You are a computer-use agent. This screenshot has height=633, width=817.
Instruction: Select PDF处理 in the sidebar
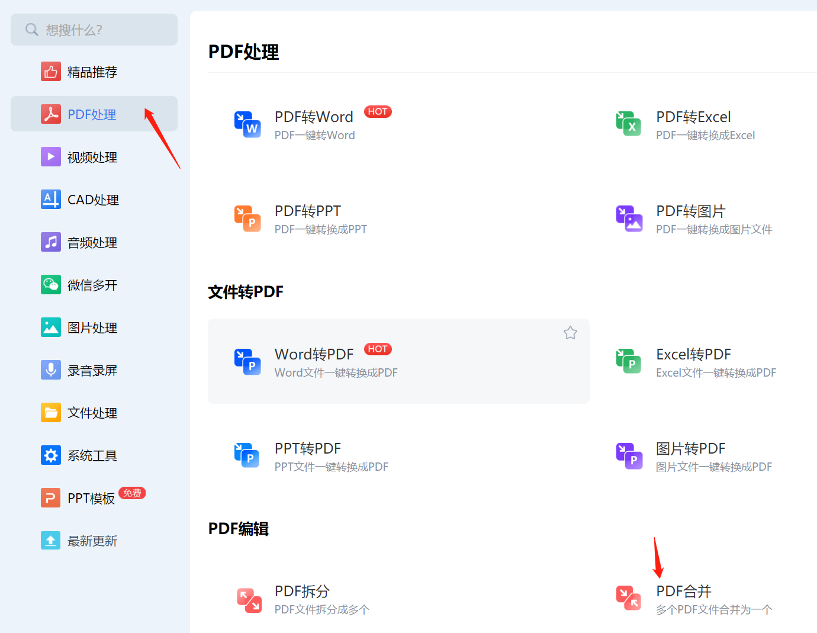(94, 114)
